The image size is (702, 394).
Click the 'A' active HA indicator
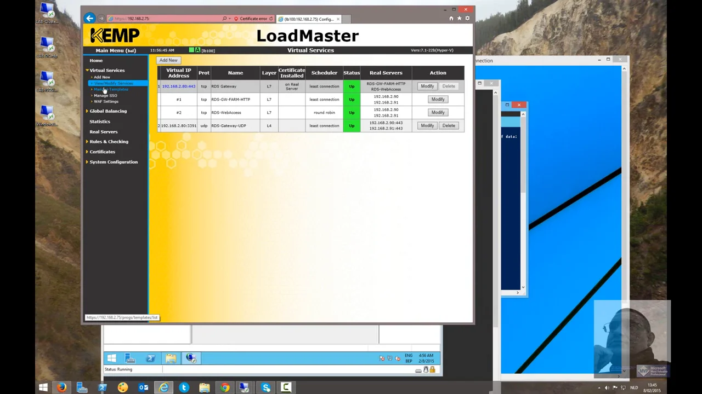(x=197, y=50)
